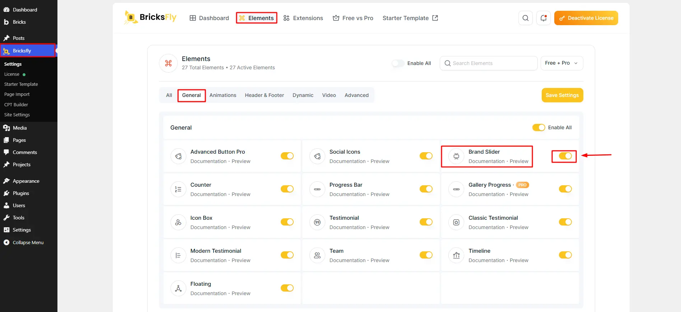Click the Timeline element icon

[x=456, y=255]
